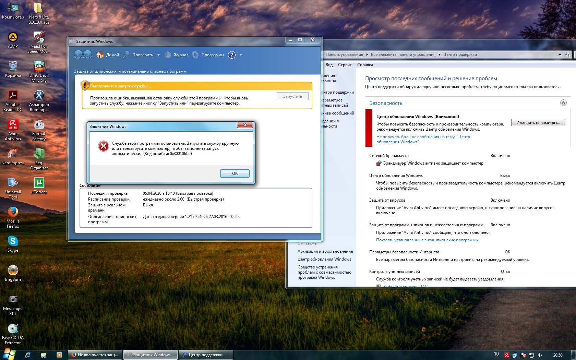
Task: Open Архивация и восстановление link
Action: 325,251
